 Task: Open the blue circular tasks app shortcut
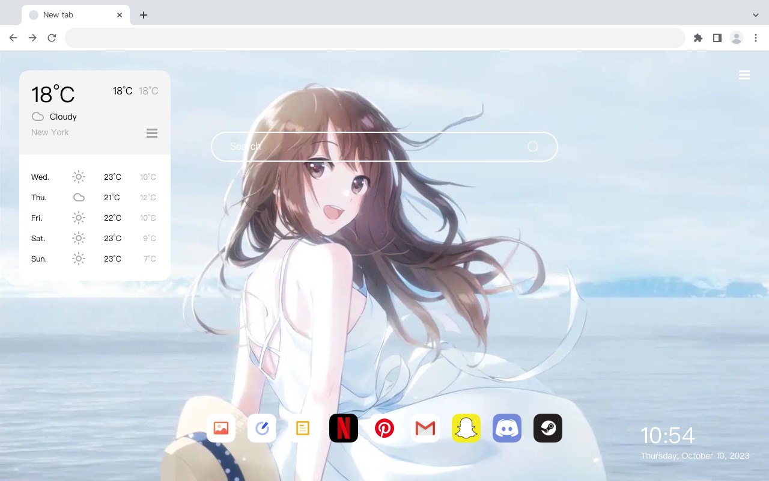[262, 428]
